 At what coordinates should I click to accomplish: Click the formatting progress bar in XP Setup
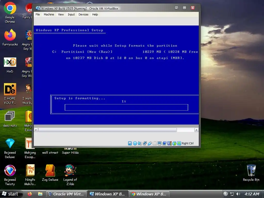point(126,108)
